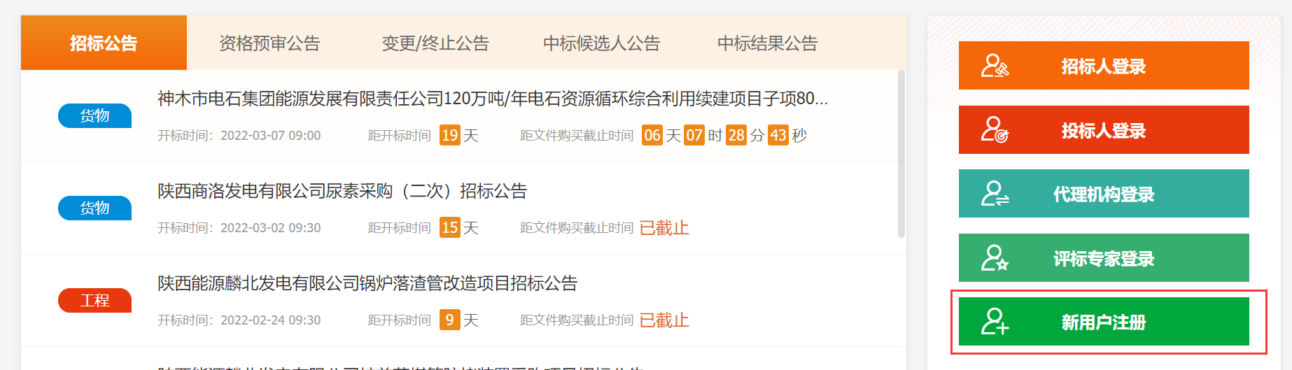Open the 神木市电石集团 tender announcement
The image size is (1292, 370).
click(x=492, y=99)
